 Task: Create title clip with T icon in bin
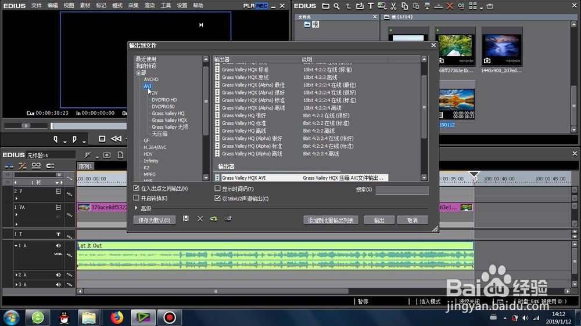[371, 6]
